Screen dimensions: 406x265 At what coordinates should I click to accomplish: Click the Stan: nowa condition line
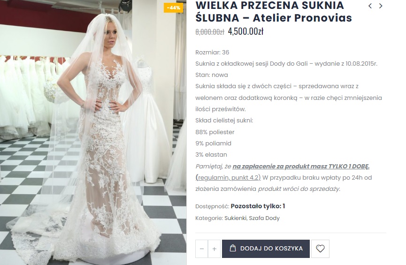212,75
